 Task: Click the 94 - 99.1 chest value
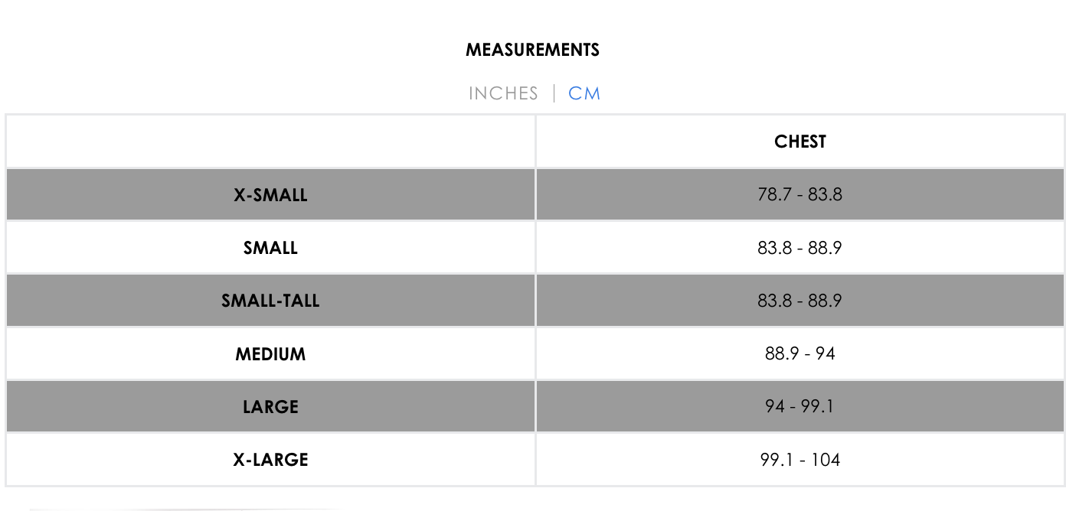click(x=800, y=406)
